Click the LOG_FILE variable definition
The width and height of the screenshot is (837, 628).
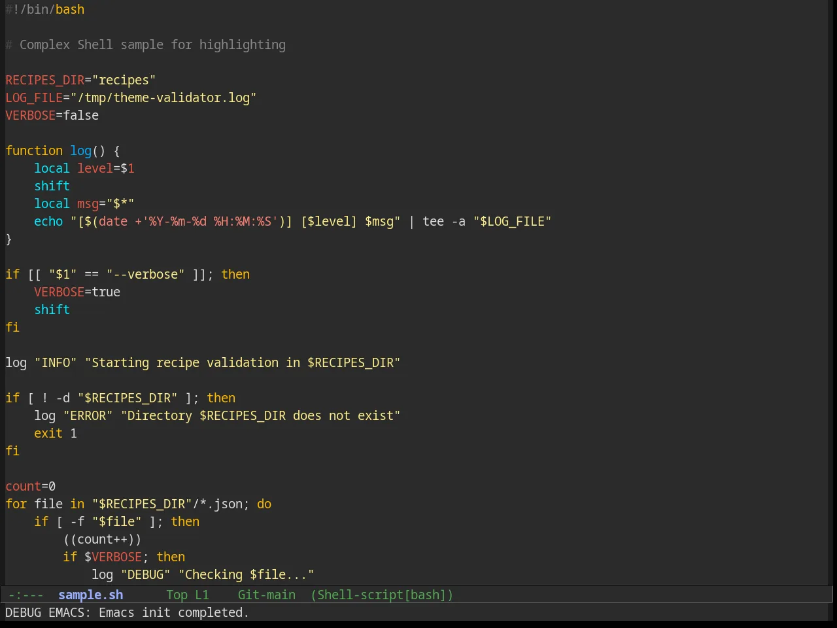(131, 97)
